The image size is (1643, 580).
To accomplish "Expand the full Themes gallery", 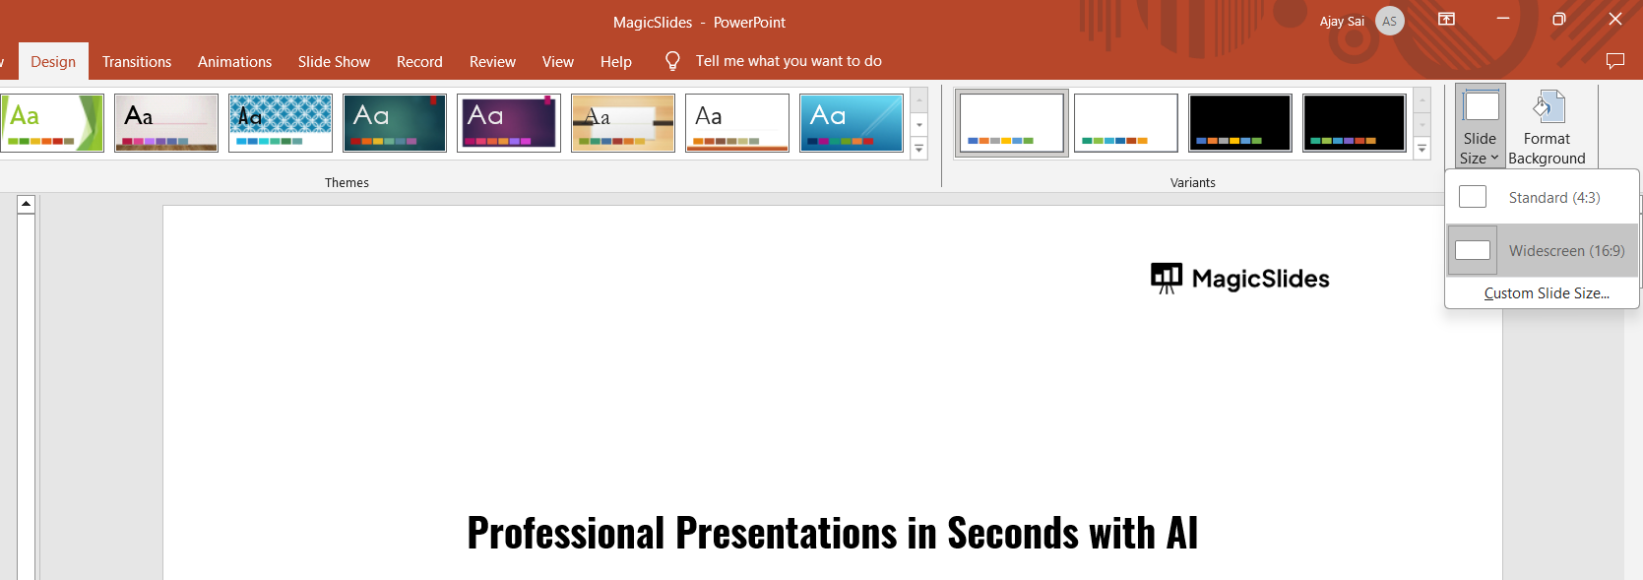I will pyautogui.click(x=919, y=149).
